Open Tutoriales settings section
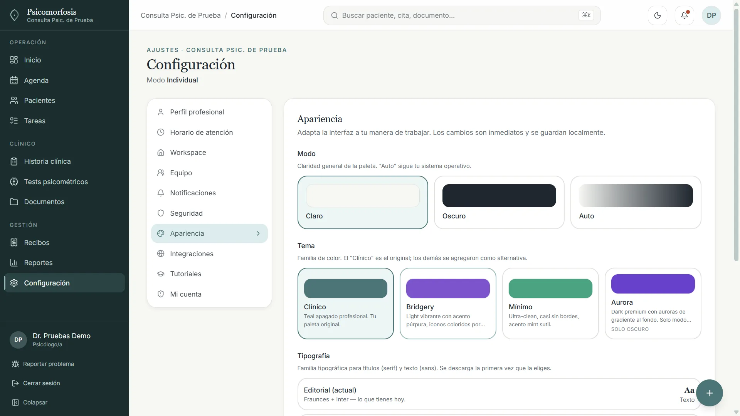Viewport: 740px width, 416px height. pos(209,274)
